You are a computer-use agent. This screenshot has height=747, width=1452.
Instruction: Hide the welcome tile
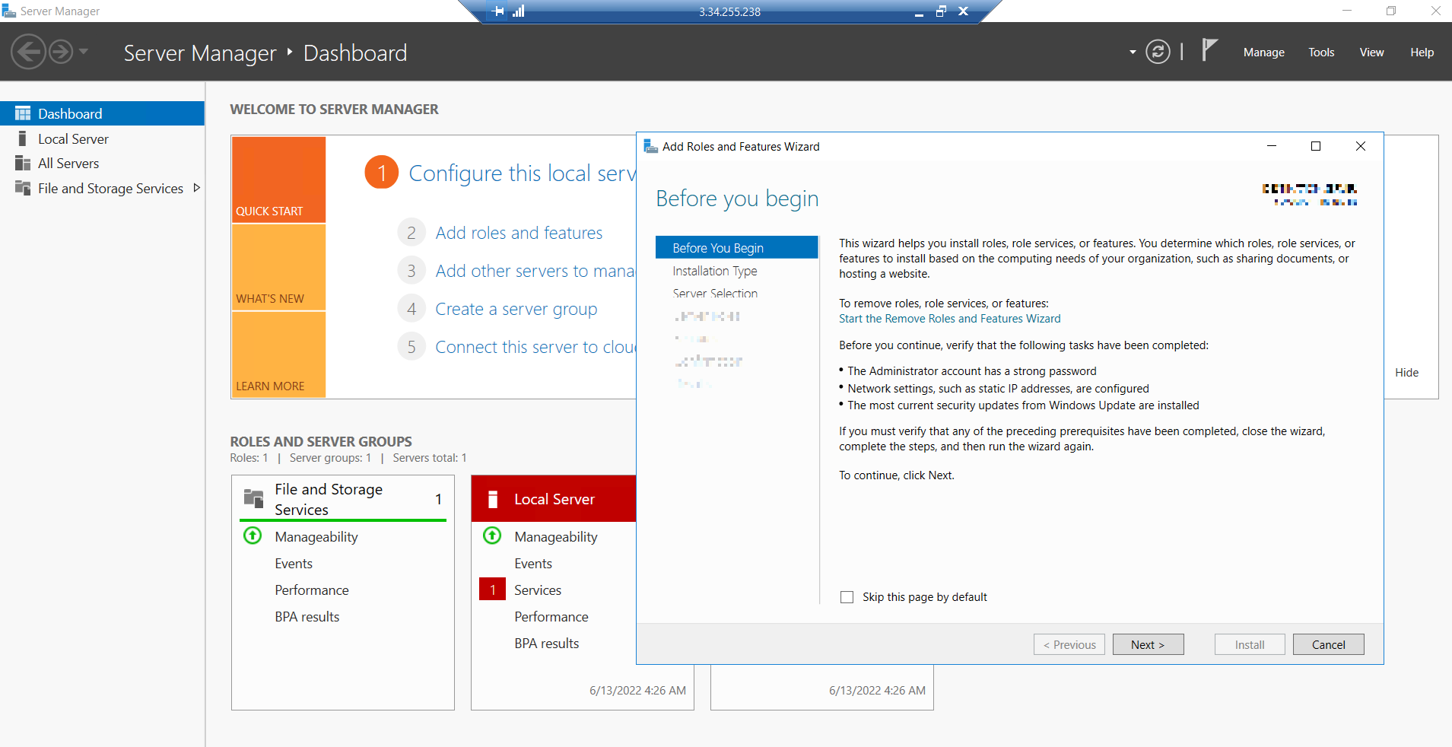(1406, 372)
